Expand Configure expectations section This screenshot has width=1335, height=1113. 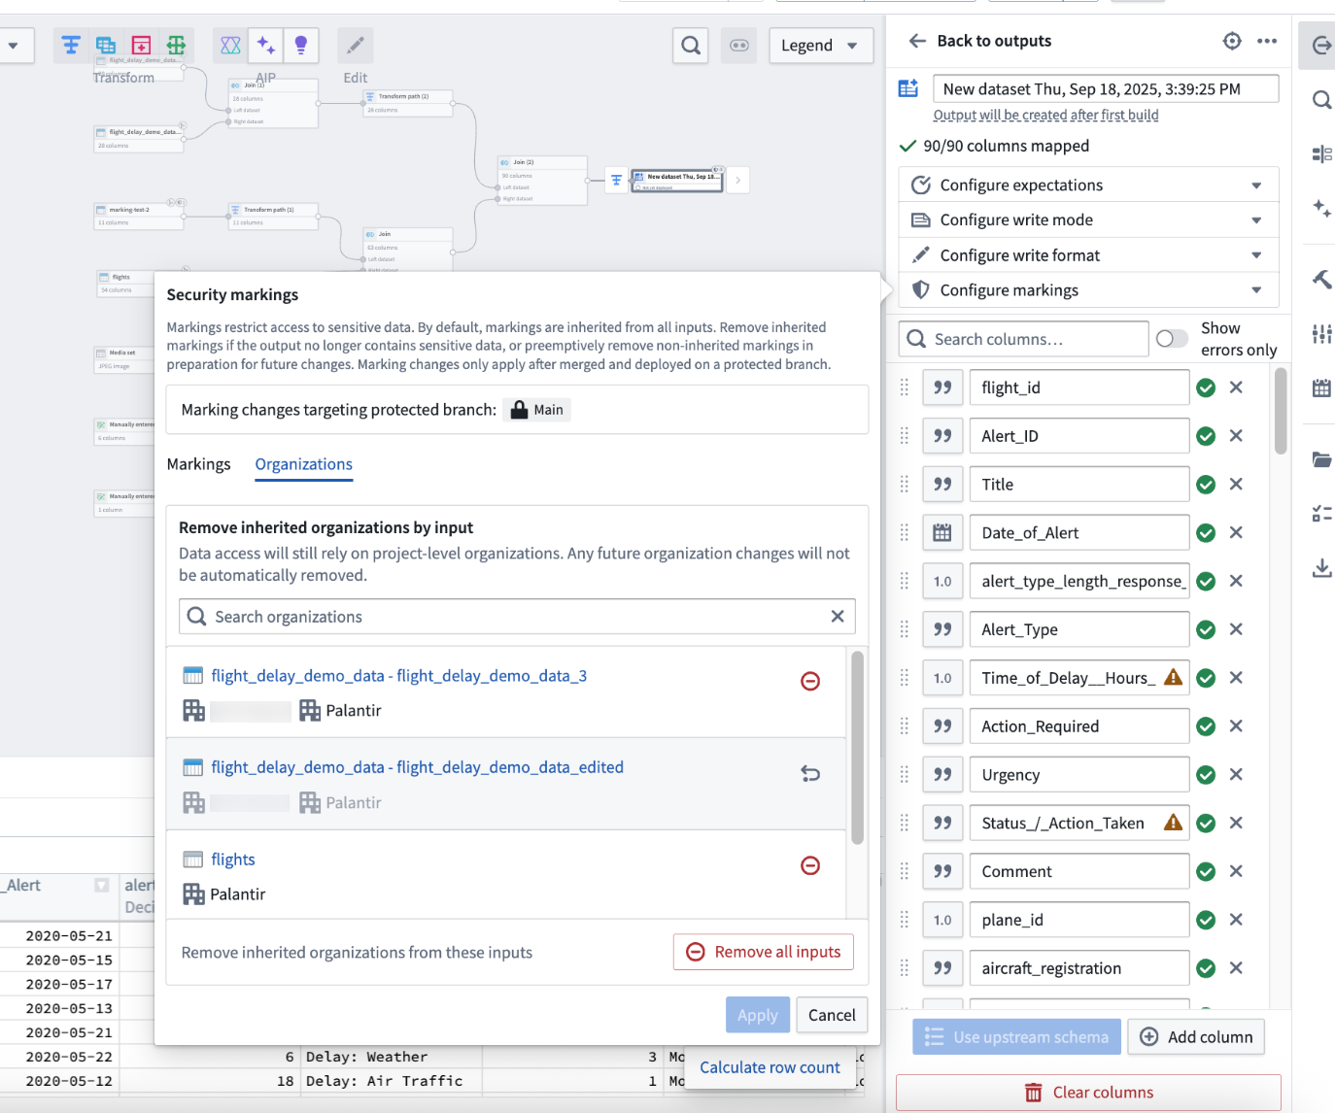pyautogui.click(x=1088, y=185)
